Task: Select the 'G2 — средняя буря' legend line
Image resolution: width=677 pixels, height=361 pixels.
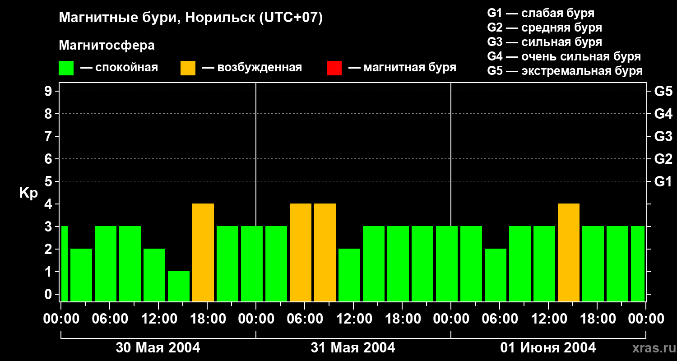Action: tap(544, 28)
